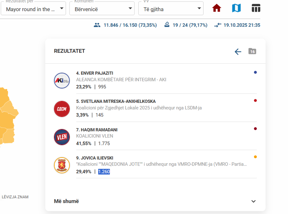This screenshot has height=214, width=288.
Task: Select candidate Enver Pajaziti
Action: [95, 73]
